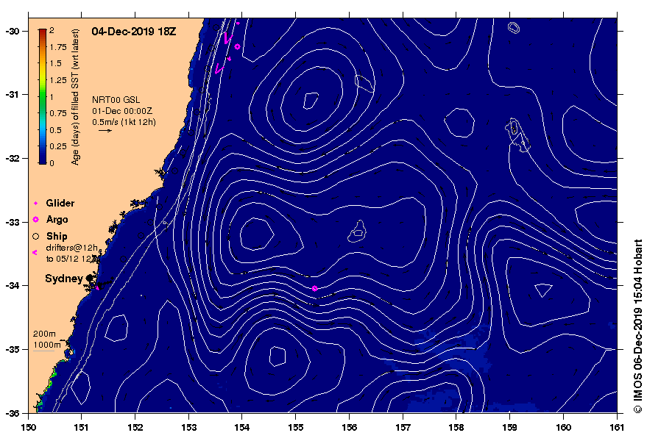
Task: Click the Argo float marker near 30°S 154°E
Action: point(237,46)
